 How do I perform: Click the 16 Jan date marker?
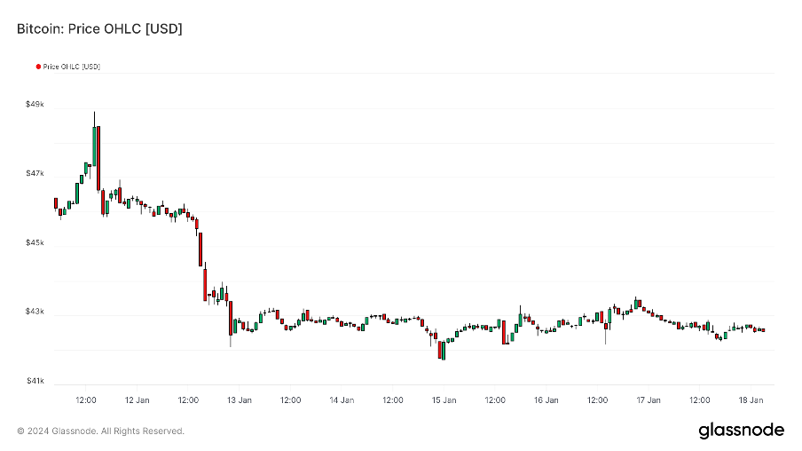pos(546,400)
